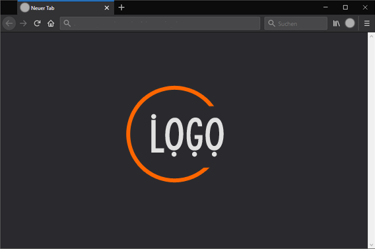Open the library bookmarks icon
Screen dimensions: 375x249
tap(336, 23)
